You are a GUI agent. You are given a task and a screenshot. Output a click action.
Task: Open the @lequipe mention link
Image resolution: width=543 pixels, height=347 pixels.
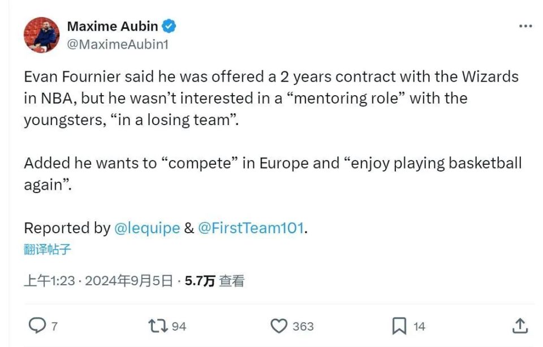[x=147, y=228]
